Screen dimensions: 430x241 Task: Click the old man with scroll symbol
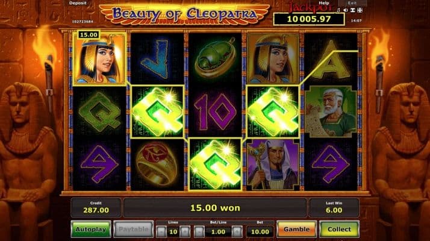coord(331,111)
